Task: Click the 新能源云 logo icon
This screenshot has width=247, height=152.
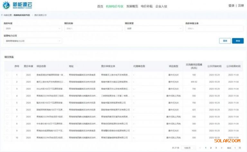Action: coord(6,5)
